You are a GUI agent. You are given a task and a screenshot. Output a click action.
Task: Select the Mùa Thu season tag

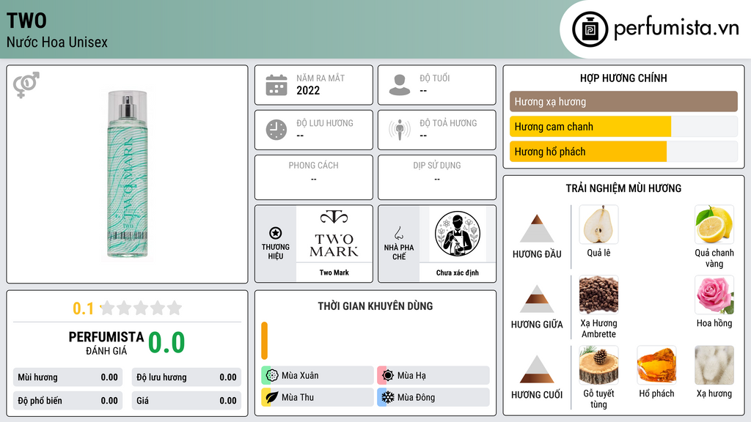(318, 397)
